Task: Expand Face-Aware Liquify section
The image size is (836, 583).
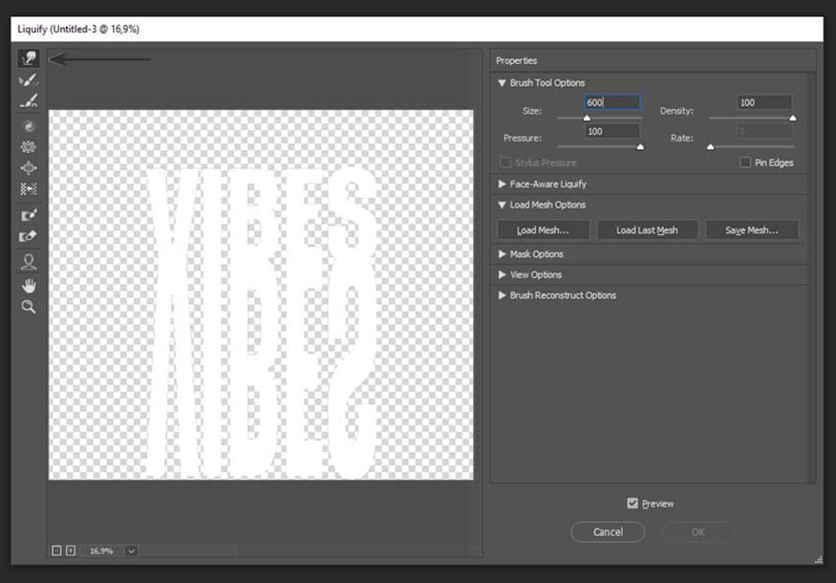Action: (x=502, y=184)
